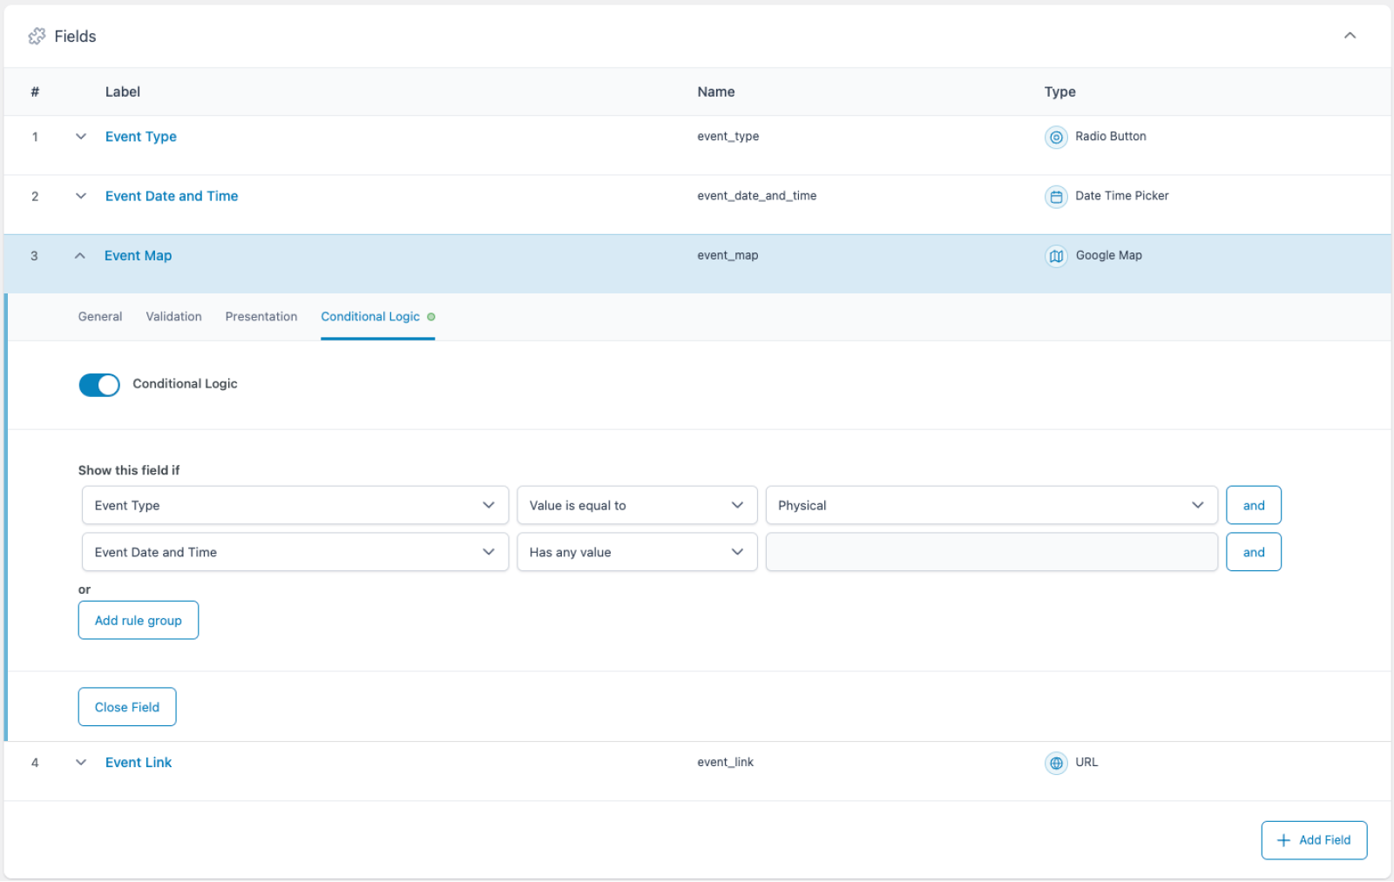
Task: Expand the Event Type field row
Action: pos(81,137)
